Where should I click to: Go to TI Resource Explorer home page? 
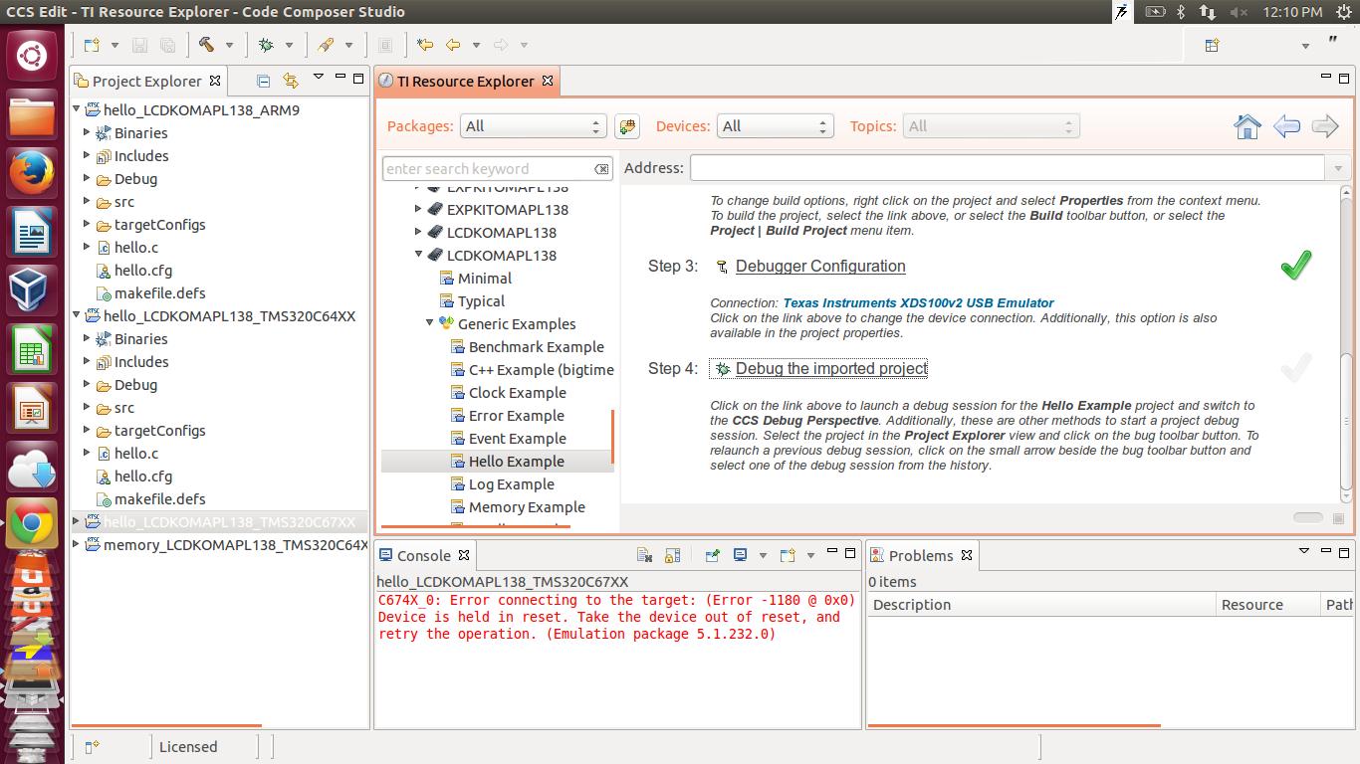[1247, 126]
